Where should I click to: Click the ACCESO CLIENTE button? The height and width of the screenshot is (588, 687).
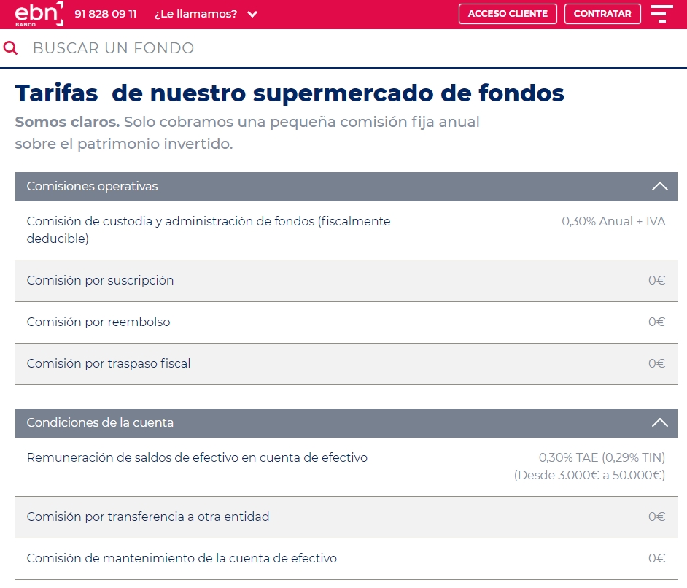pos(508,14)
